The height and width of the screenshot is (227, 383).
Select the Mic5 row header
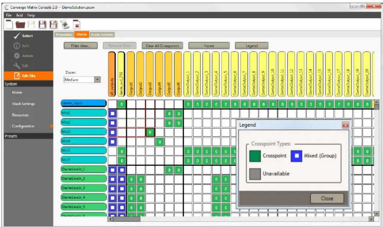[83, 150]
